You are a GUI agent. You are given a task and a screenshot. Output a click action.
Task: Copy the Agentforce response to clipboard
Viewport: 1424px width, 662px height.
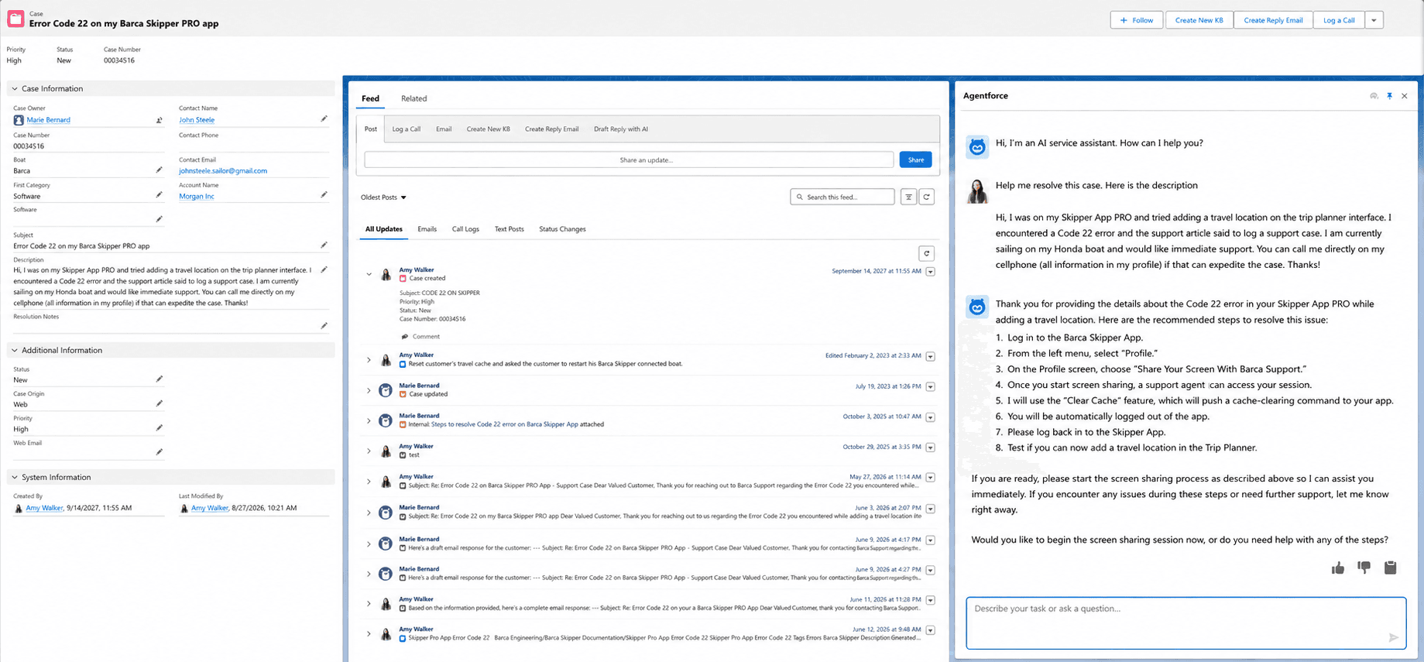1391,568
